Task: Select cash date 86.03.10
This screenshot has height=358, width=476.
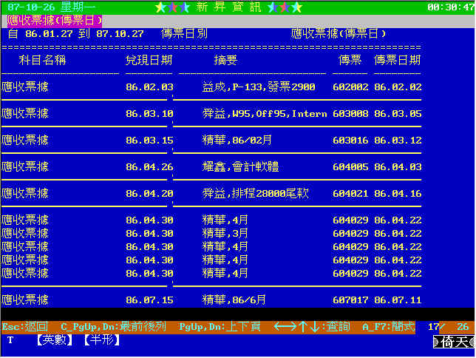Action: (149, 114)
